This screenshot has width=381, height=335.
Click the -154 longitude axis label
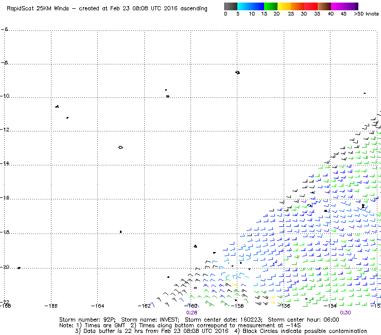[x=330, y=306]
